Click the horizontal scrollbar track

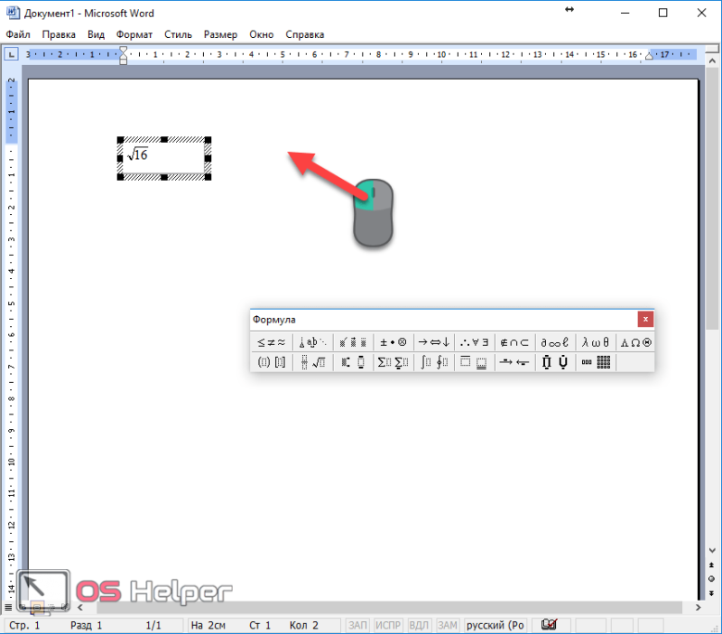tap(389, 607)
